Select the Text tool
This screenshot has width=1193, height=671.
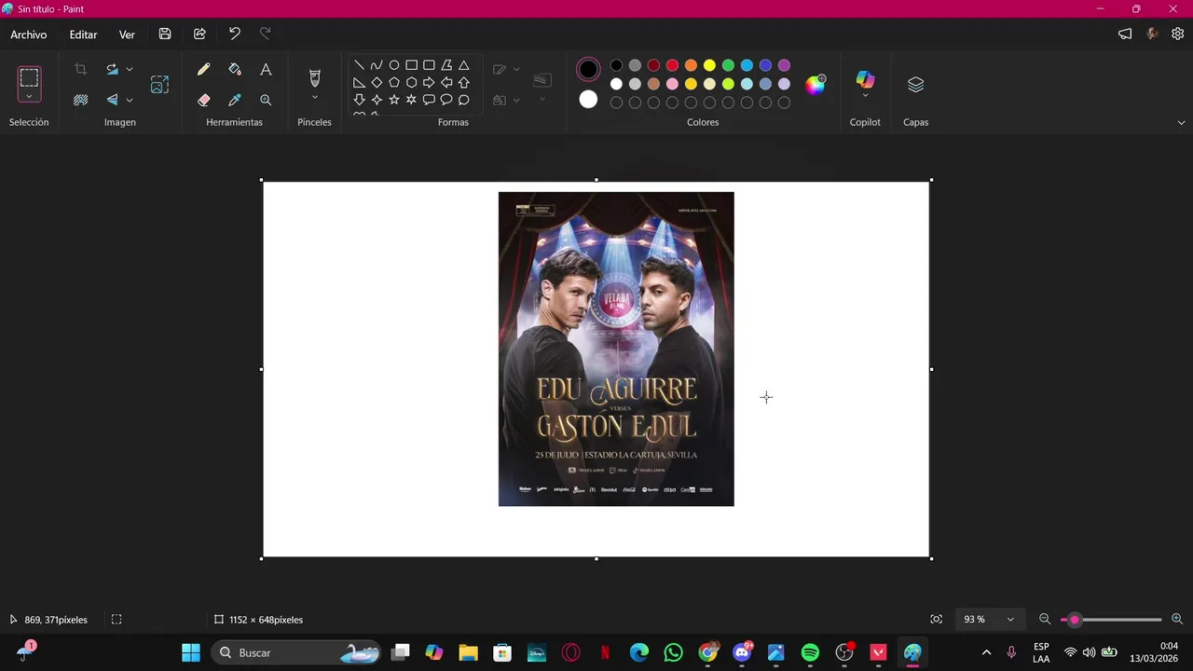tap(266, 70)
